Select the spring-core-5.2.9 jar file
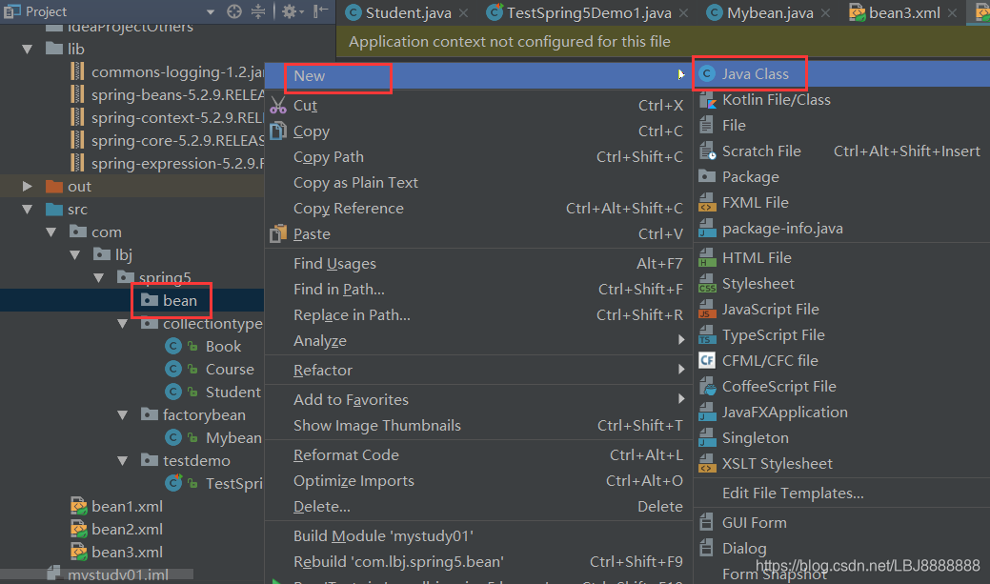 coord(177,140)
